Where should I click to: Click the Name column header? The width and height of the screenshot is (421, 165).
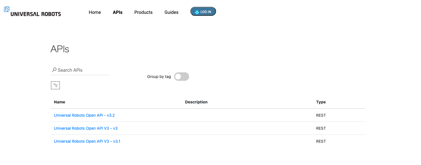click(x=59, y=102)
